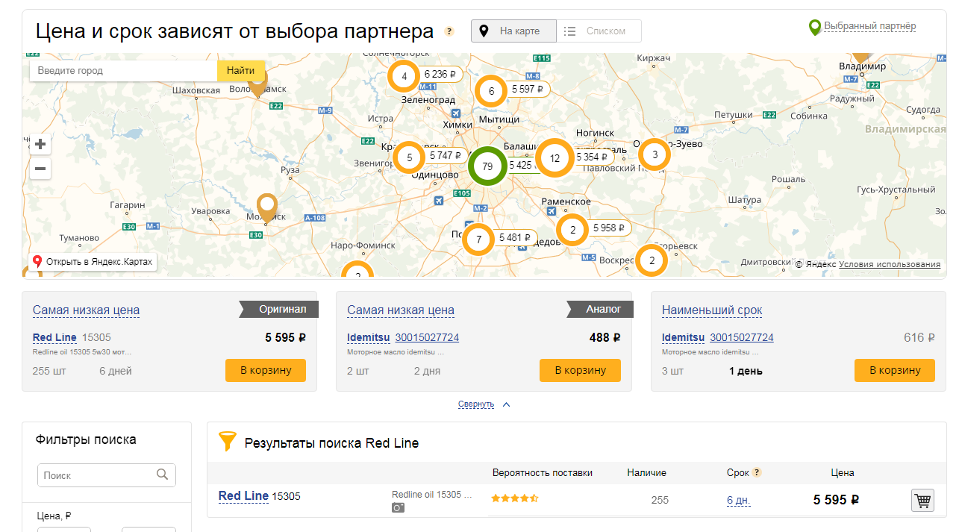This screenshot has width=959, height=532.
Task: Click Найти button for city search
Action: click(x=241, y=71)
